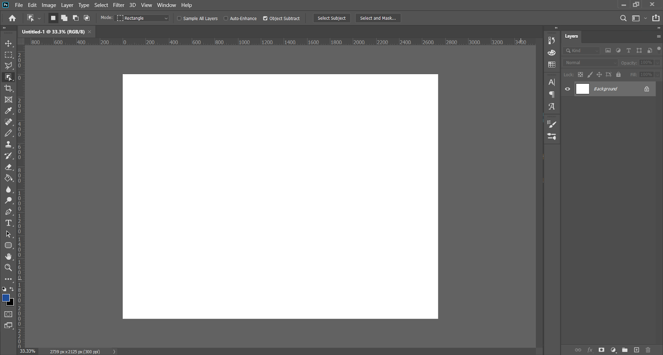The width and height of the screenshot is (663, 355).
Task: Open the Normal blend mode dropdown
Action: point(590,62)
